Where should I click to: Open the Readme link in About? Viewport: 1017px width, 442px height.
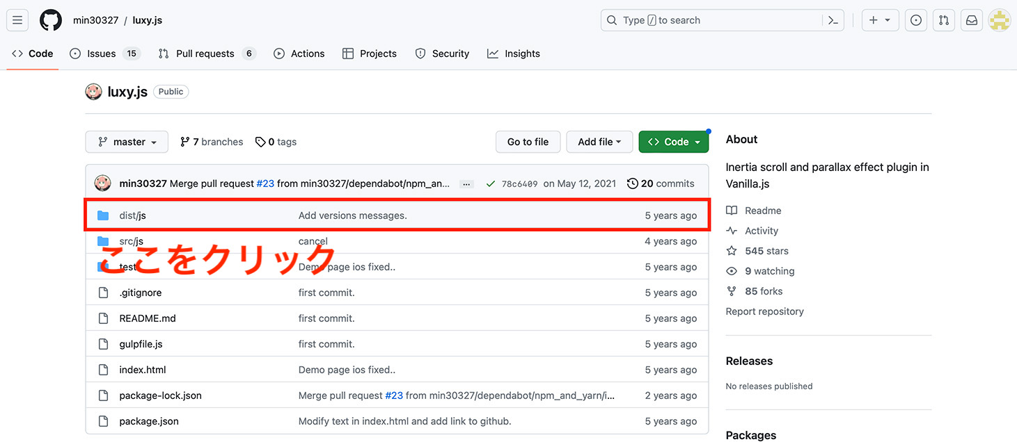point(754,211)
